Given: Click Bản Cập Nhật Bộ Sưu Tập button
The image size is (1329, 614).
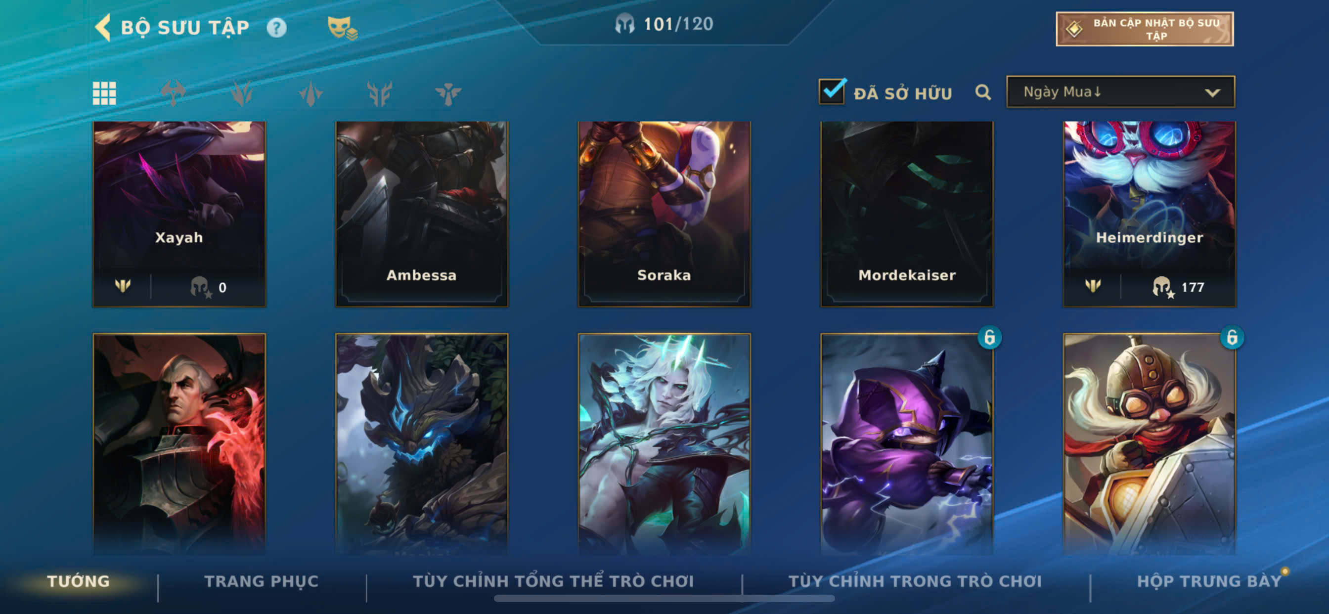Looking at the screenshot, I should click(x=1144, y=29).
